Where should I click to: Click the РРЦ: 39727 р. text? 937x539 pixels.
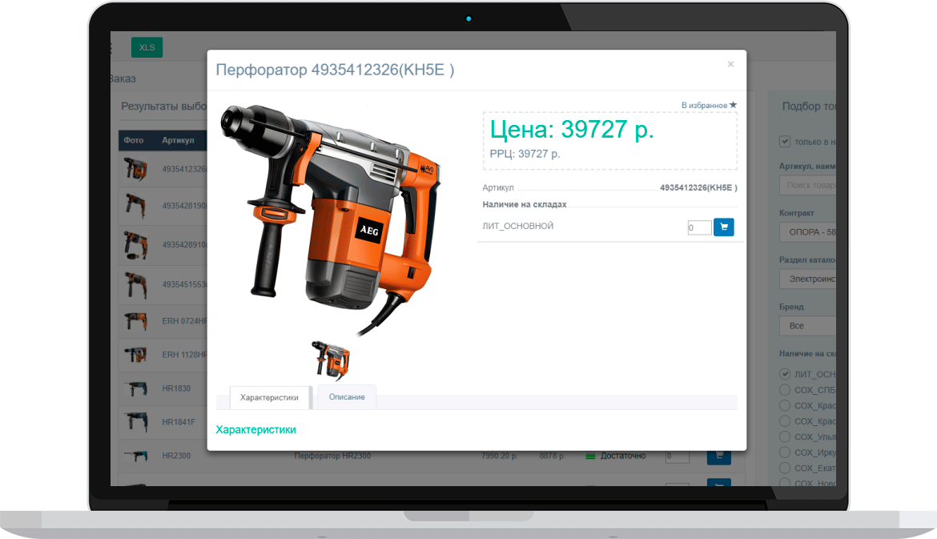pyautogui.click(x=525, y=154)
